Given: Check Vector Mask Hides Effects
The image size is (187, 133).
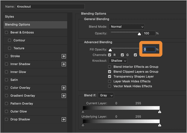Looking at the screenshot, I should pyautogui.click(x=110, y=86).
